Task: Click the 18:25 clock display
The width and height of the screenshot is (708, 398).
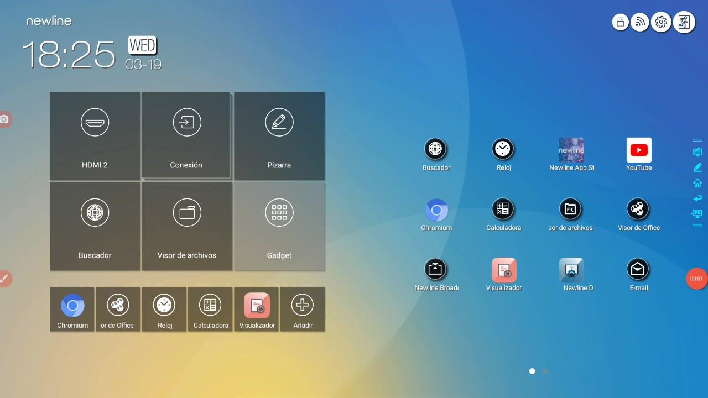Action: pos(69,54)
